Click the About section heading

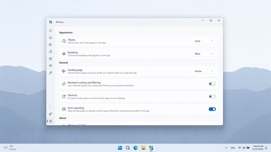62,118
